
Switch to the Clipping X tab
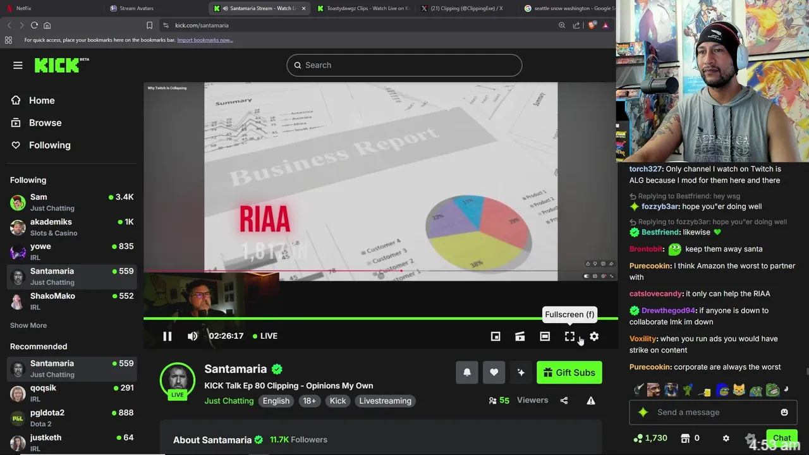(x=466, y=8)
